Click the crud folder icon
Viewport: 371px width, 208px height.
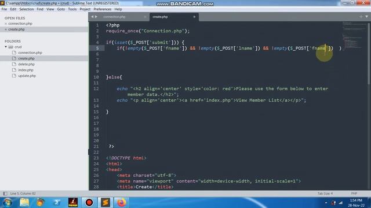point(10,47)
